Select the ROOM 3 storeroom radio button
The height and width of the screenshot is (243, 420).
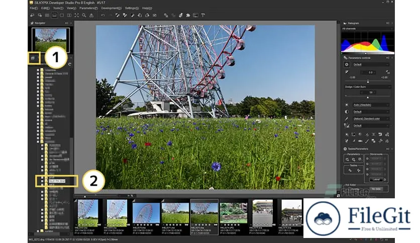[367, 169]
